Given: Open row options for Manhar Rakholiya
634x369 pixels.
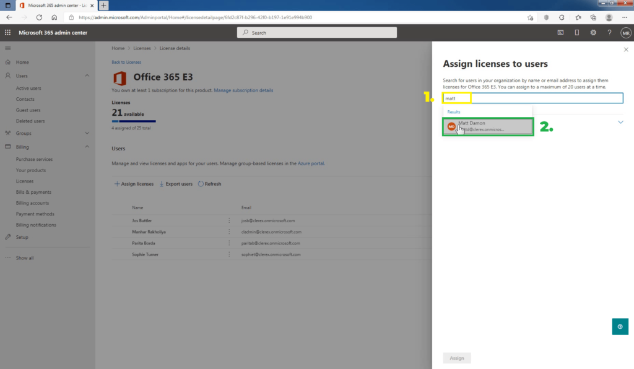Looking at the screenshot, I should click(x=229, y=232).
